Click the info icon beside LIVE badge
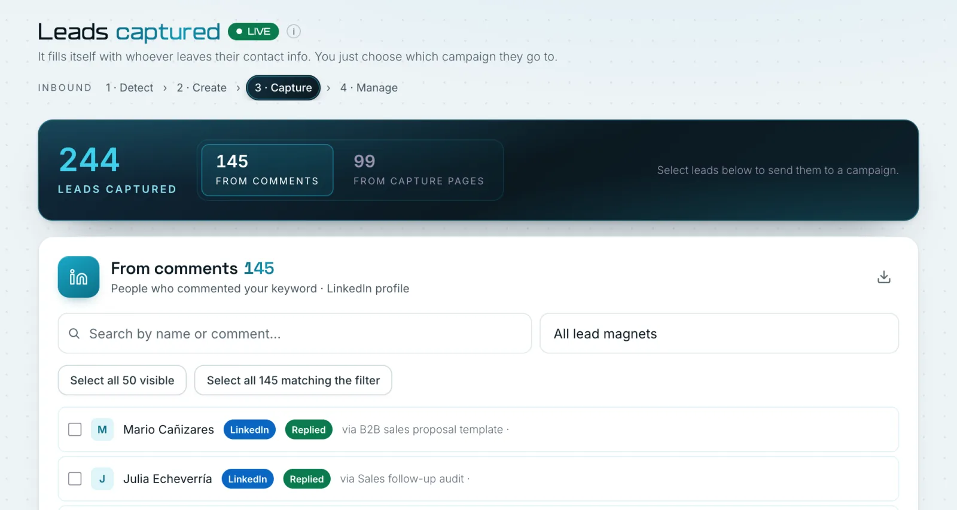This screenshot has width=957, height=510. pyautogui.click(x=294, y=31)
